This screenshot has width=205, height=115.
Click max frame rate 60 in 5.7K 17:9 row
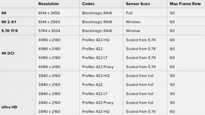click(x=172, y=31)
